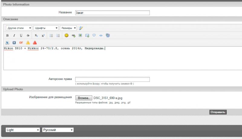242x139 pixels.
Task: Insert a numbered list
Action: (58, 35)
